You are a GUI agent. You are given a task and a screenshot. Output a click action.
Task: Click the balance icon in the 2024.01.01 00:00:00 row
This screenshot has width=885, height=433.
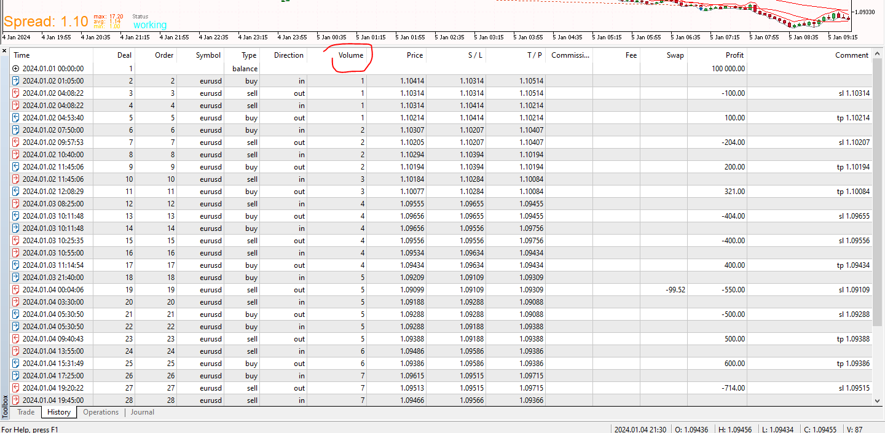tap(16, 69)
